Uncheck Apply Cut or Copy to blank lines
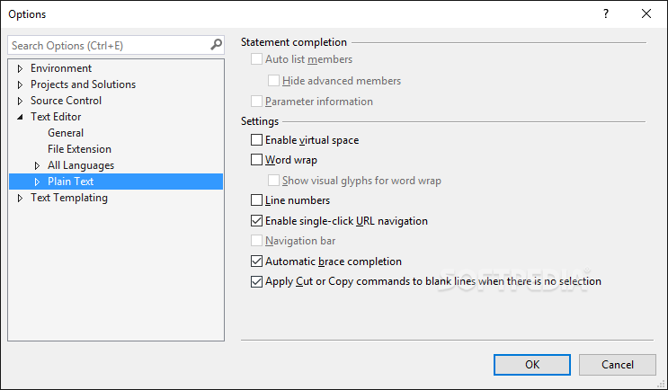This screenshot has height=390, width=668. pos(256,281)
